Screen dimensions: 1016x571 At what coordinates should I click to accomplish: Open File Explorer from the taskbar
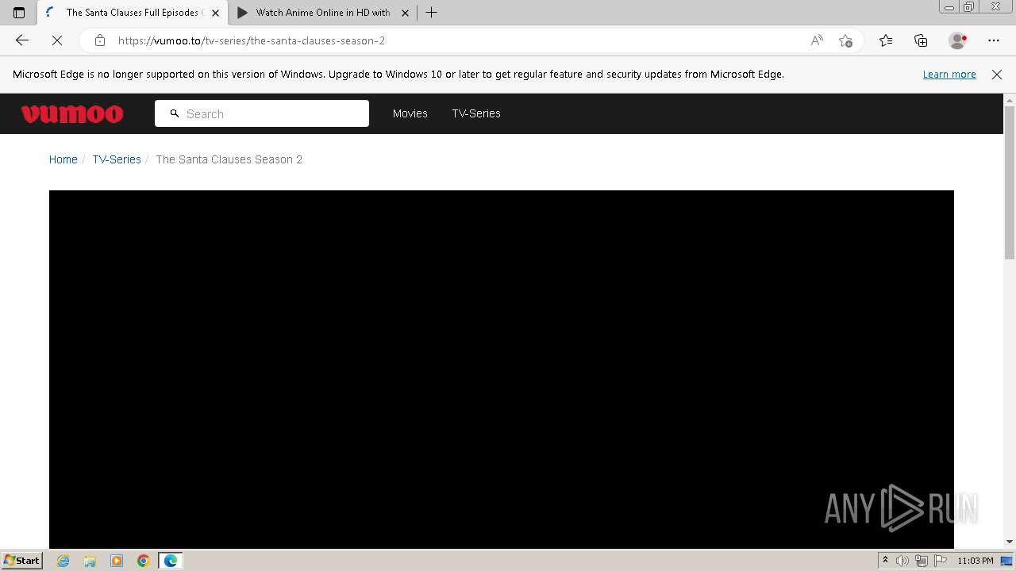point(90,561)
